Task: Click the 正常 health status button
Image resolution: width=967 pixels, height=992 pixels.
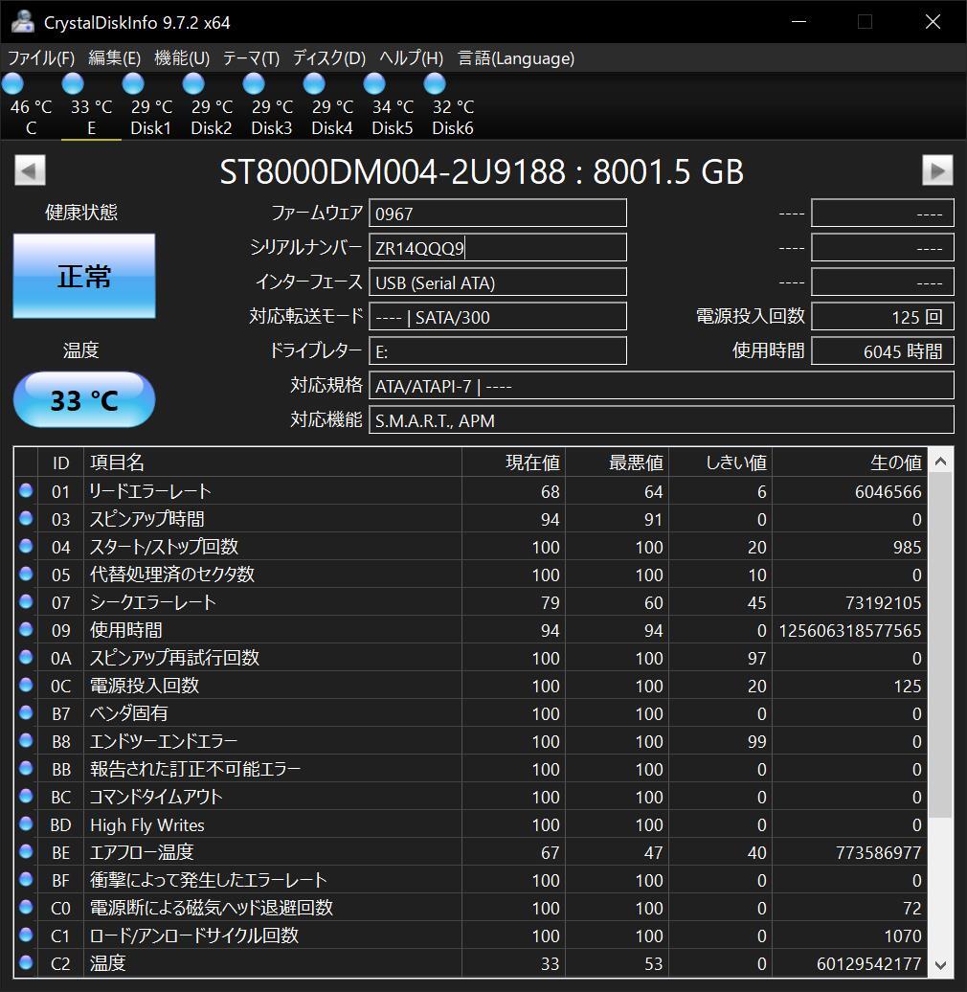Action: coord(84,276)
